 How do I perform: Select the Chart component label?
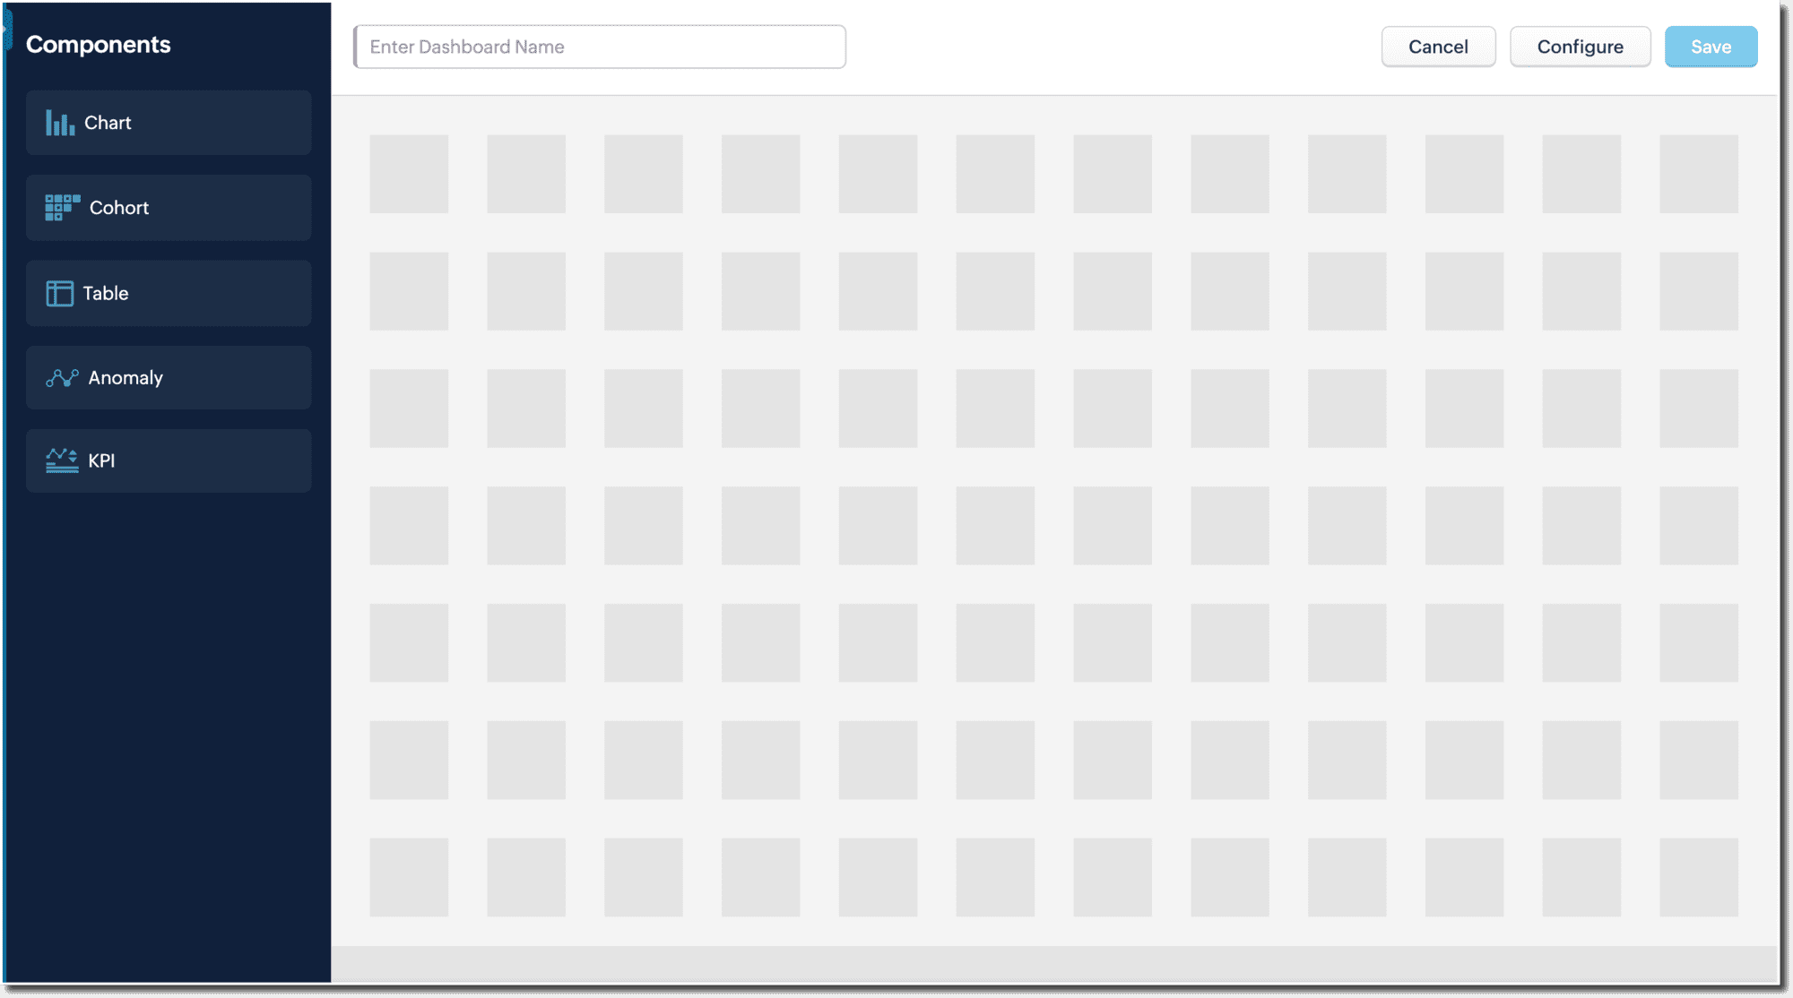[x=108, y=123]
